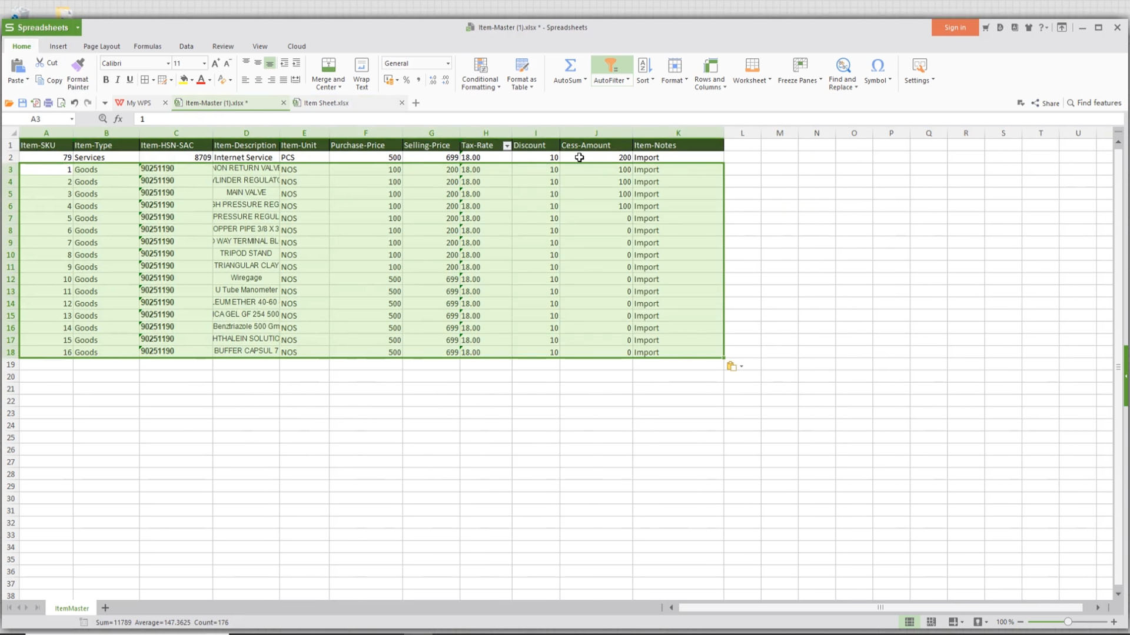Click the Share button
Screen dimensions: 1130x635
pyautogui.click(x=1045, y=103)
